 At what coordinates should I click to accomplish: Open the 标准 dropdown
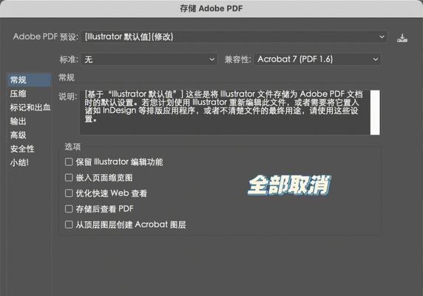(x=149, y=59)
